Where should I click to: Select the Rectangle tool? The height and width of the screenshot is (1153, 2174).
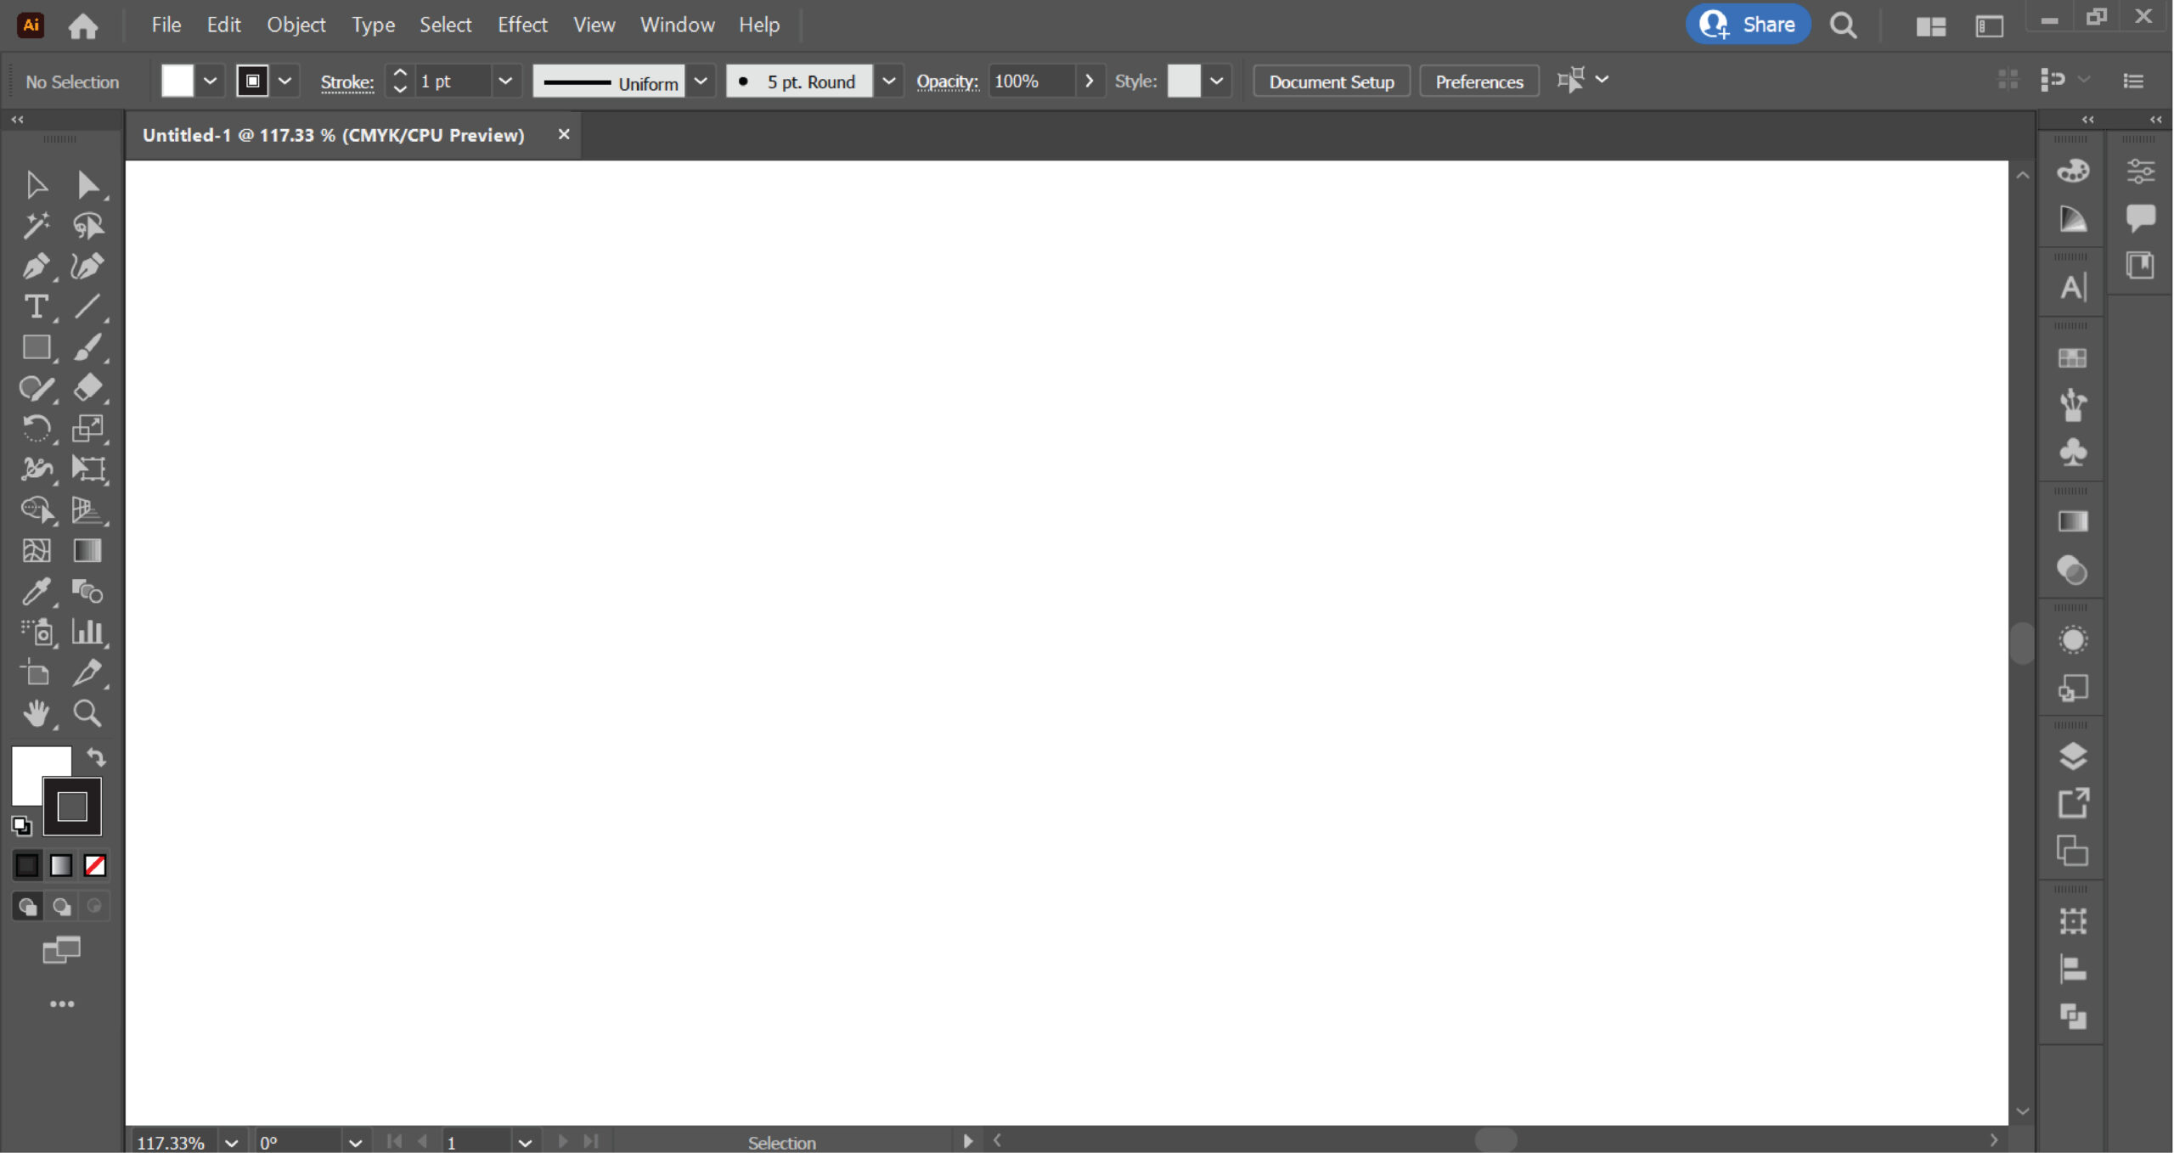click(36, 347)
